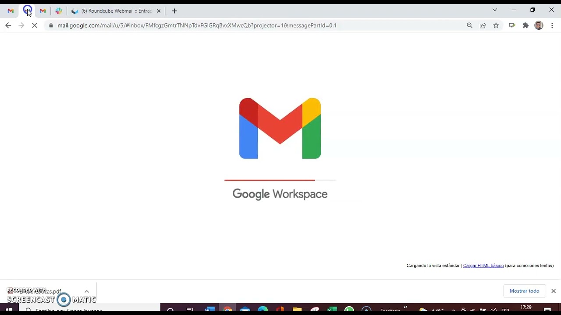Close the downloads bar
This screenshot has height=315, width=561.
coord(554,291)
